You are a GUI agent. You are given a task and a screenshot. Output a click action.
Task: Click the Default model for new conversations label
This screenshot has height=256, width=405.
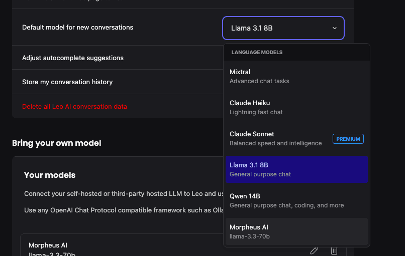(78, 28)
